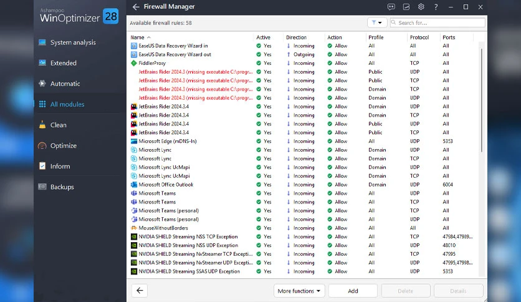
Task: Click the Optimize gauge icon in sidebar
Action: point(42,145)
